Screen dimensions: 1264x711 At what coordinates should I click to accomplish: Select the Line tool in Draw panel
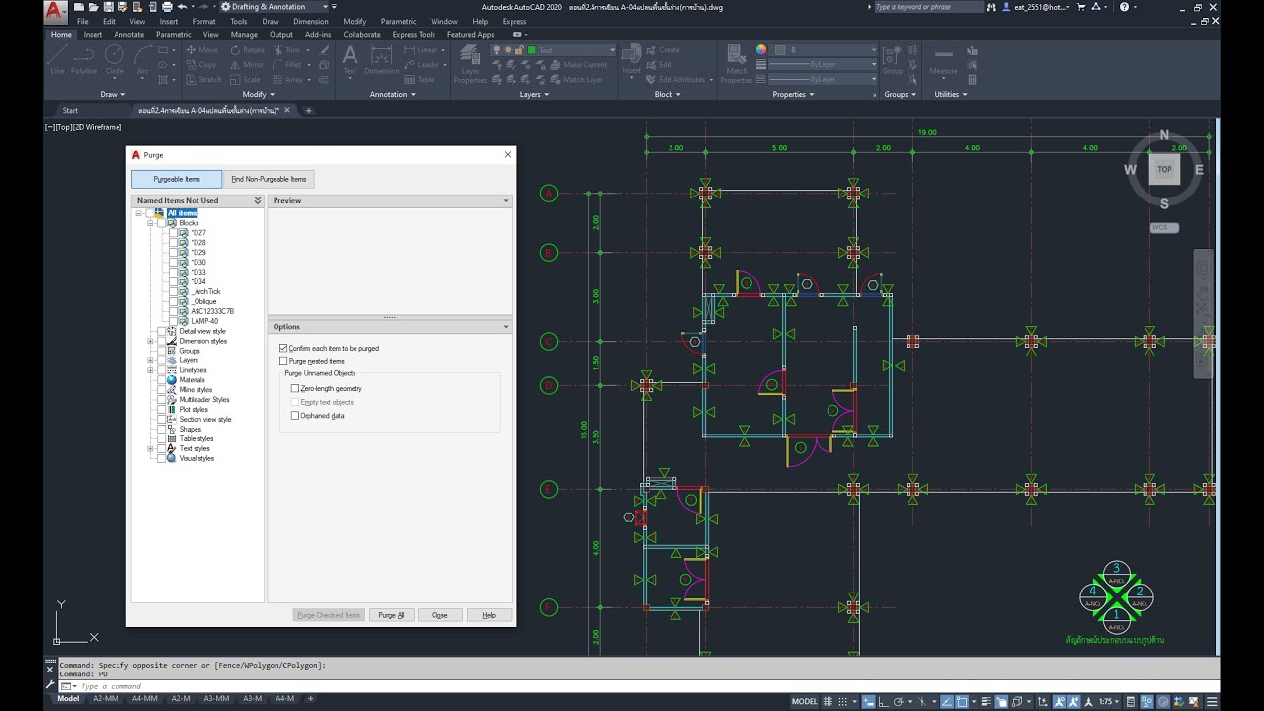click(57, 59)
